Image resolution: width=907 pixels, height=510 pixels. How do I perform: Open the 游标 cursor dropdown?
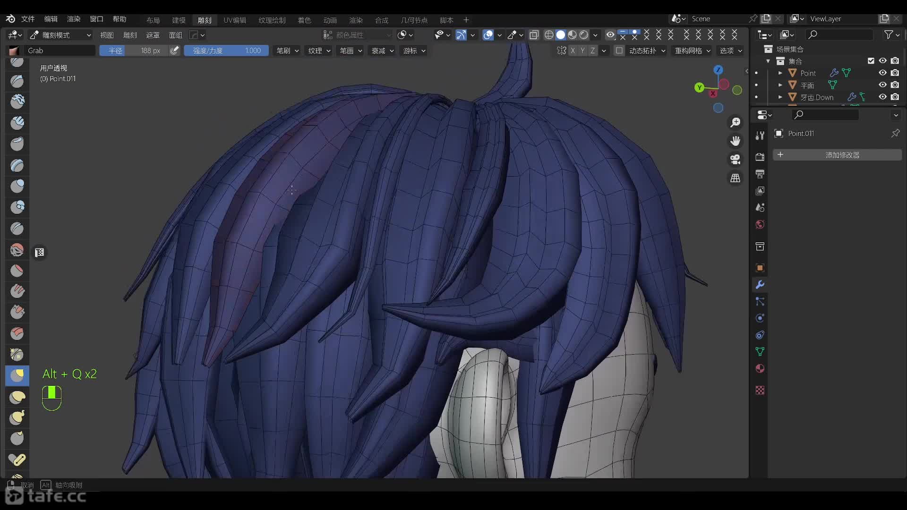[x=414, y=51]
